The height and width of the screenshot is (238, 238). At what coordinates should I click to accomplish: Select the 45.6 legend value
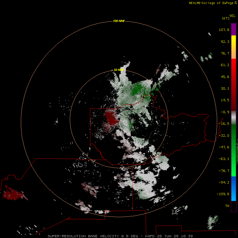225,77
